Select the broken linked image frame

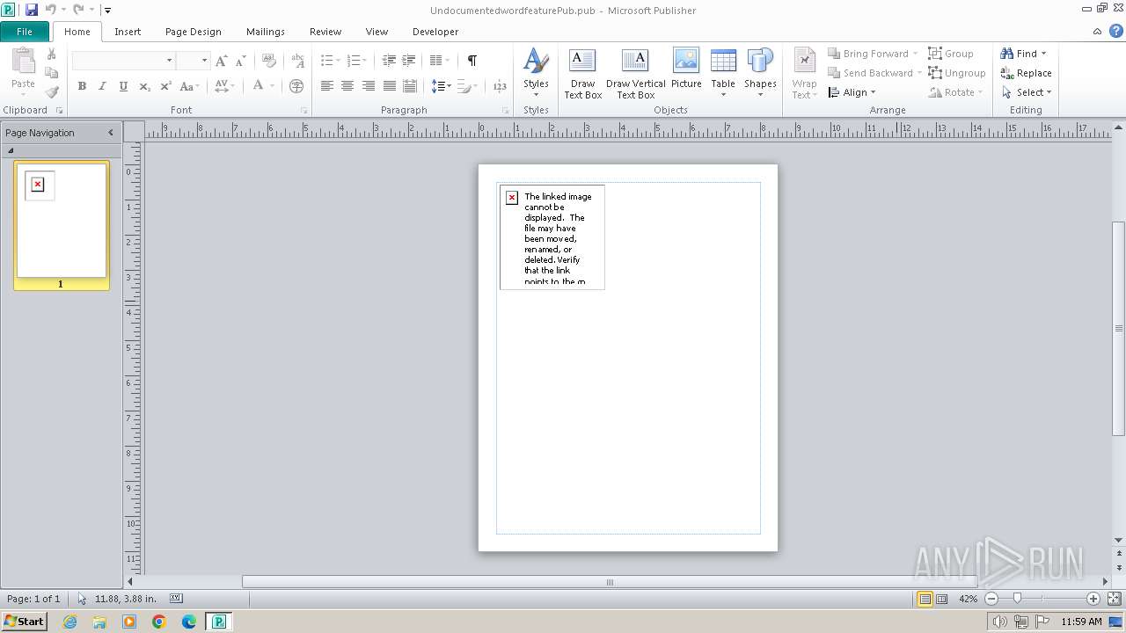click(552, 237)
